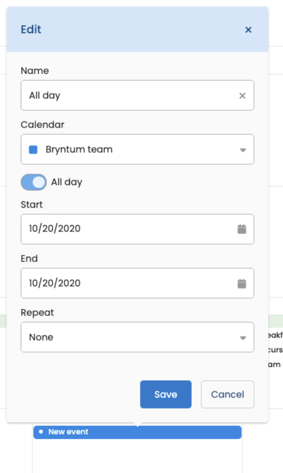Click the Cancel button
This screenshot has height=473, width=283.
pos(227,394)
